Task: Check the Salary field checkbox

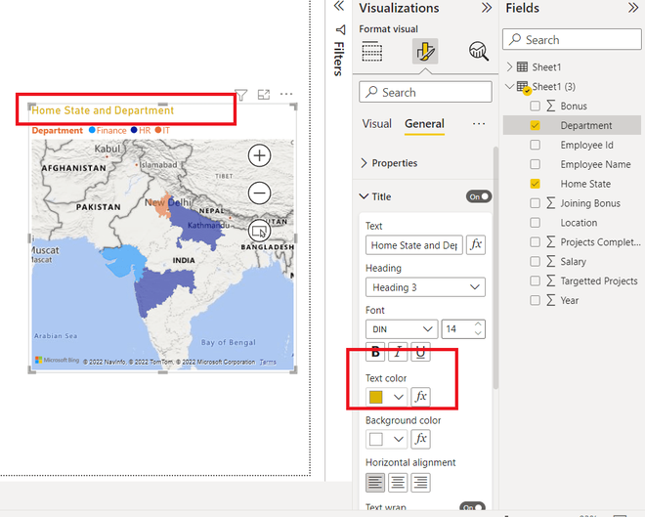Action: click(535, 261)
